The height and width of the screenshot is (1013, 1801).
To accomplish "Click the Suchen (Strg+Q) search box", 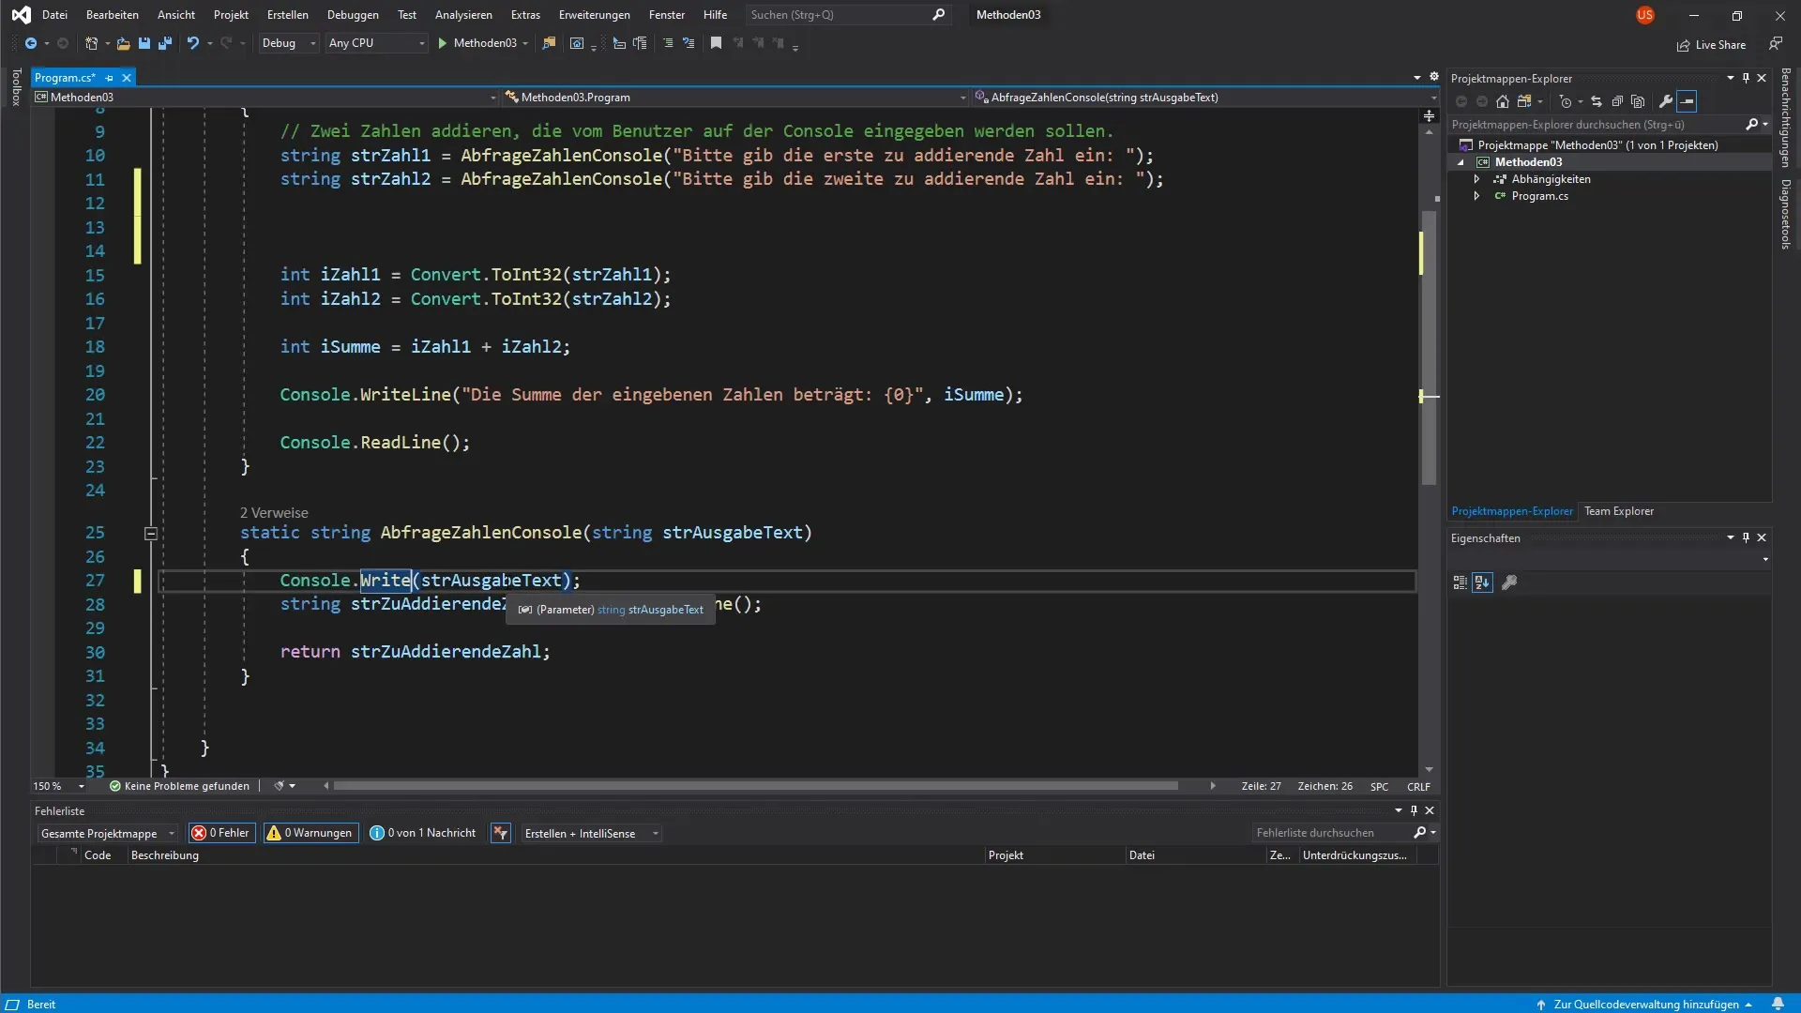I will [x=847, y=15].
